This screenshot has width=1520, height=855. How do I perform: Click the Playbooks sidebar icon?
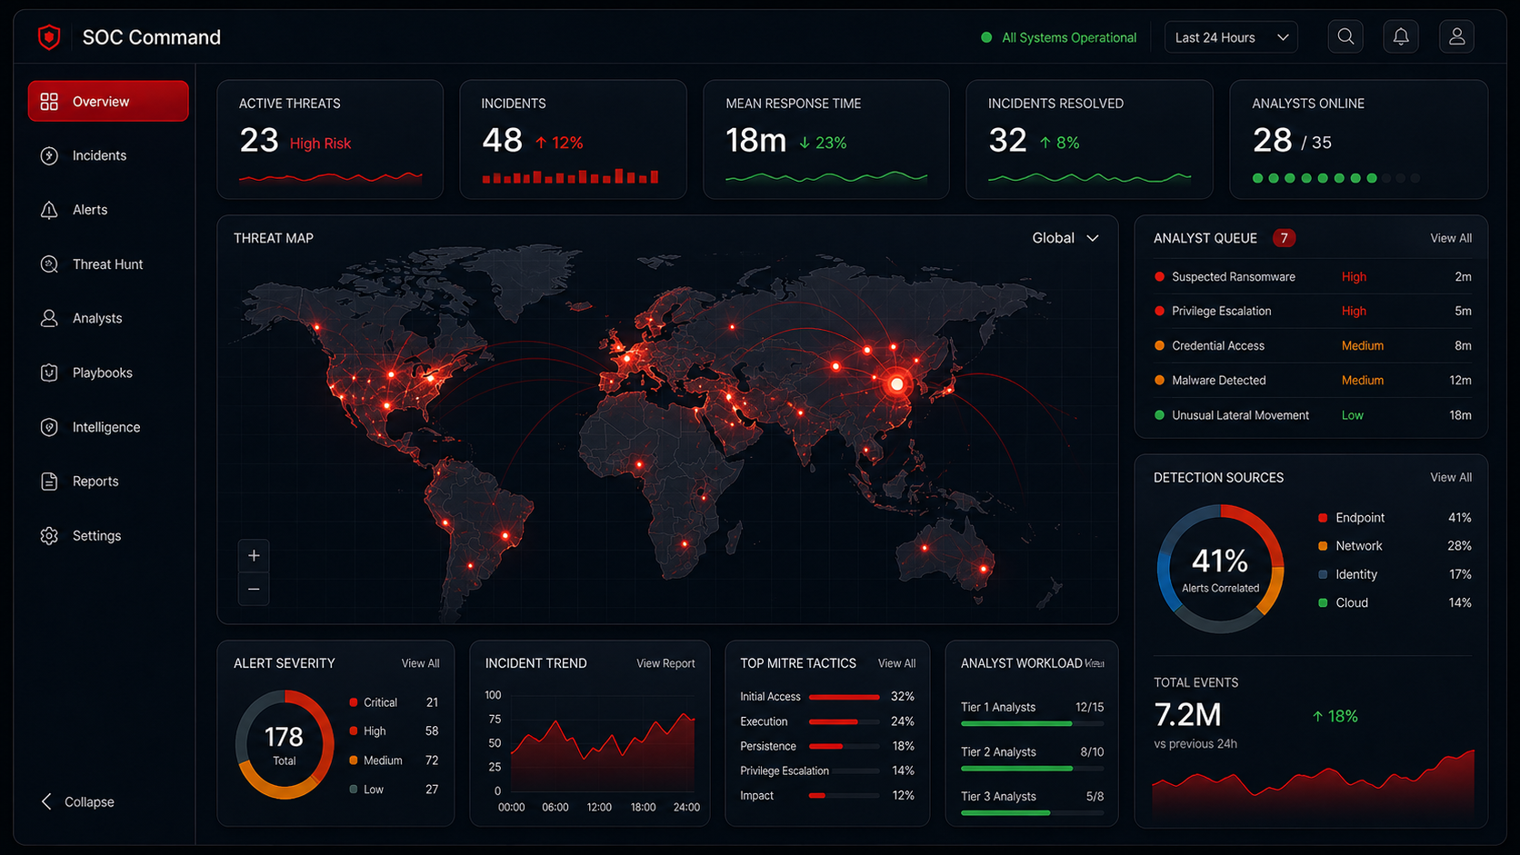49,373
